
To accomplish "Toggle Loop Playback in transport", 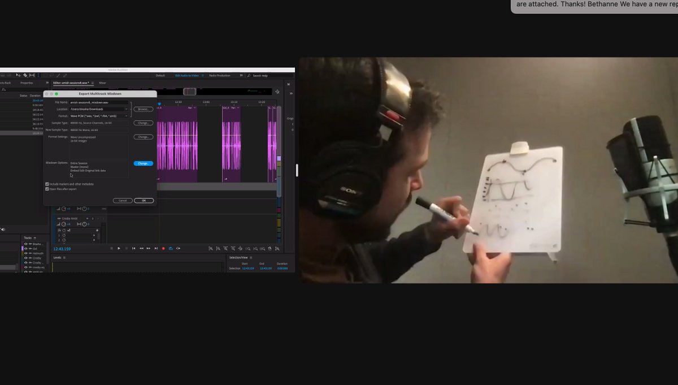I will click(x=171, y=248).
